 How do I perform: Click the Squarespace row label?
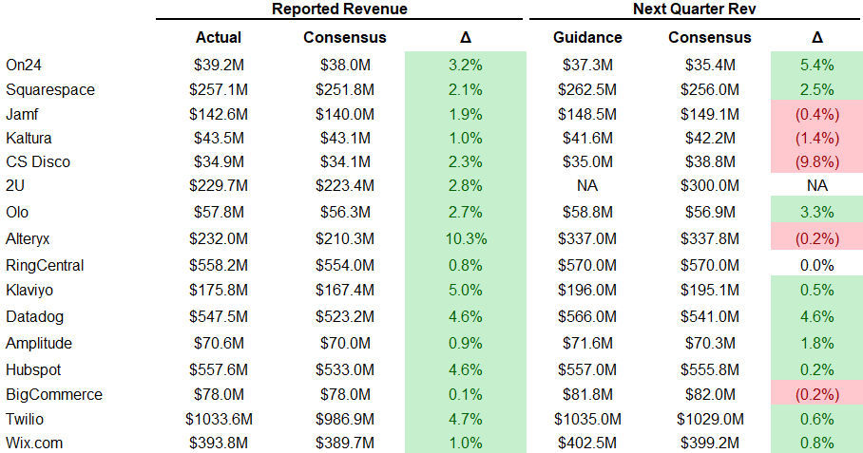[50, 89]
